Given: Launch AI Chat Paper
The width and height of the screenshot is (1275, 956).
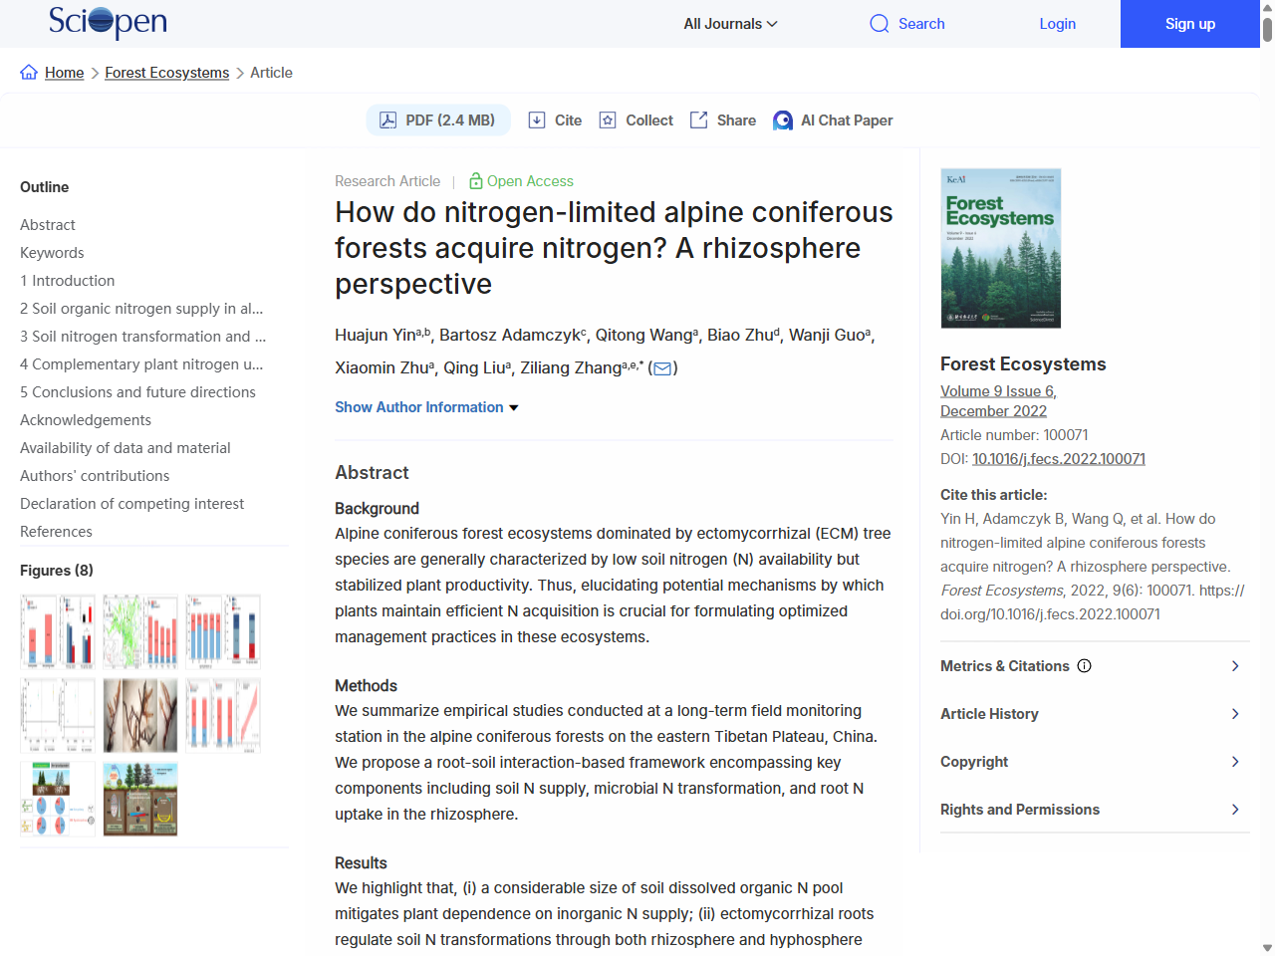Looking at the screenshot, I should pyautogui.click(x=833, y=119).
